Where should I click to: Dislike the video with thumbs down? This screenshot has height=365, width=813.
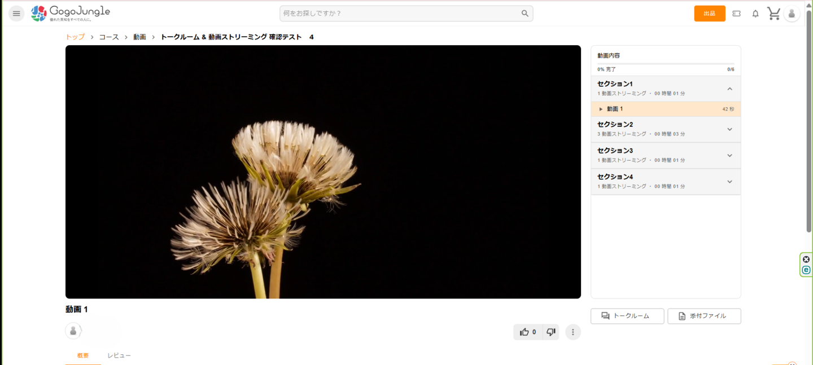pyautogui.click(x=551, y=332)
